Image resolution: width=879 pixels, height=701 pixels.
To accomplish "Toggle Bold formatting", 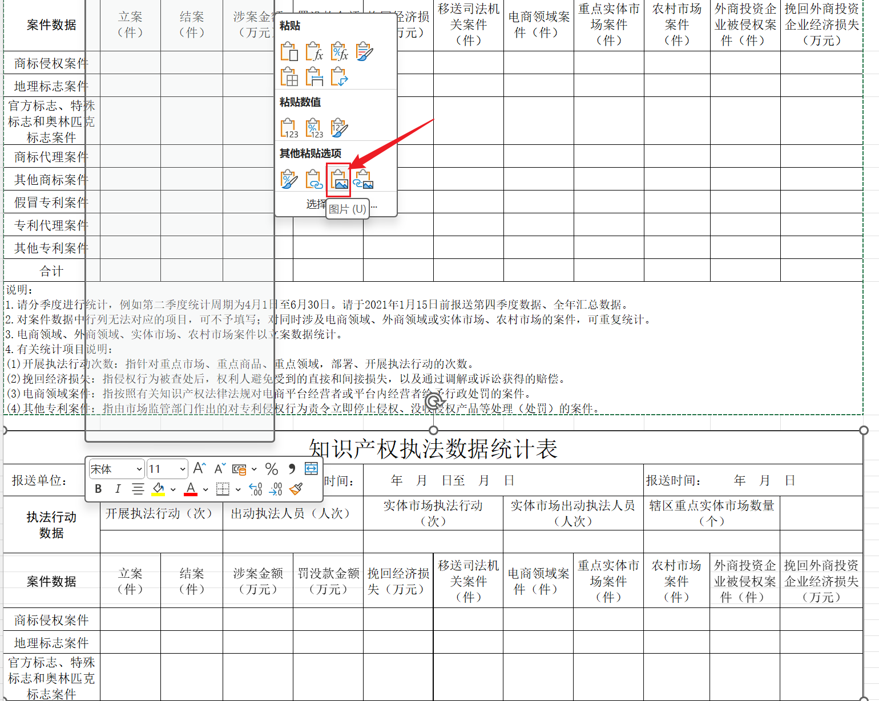I will click(98, 489).
